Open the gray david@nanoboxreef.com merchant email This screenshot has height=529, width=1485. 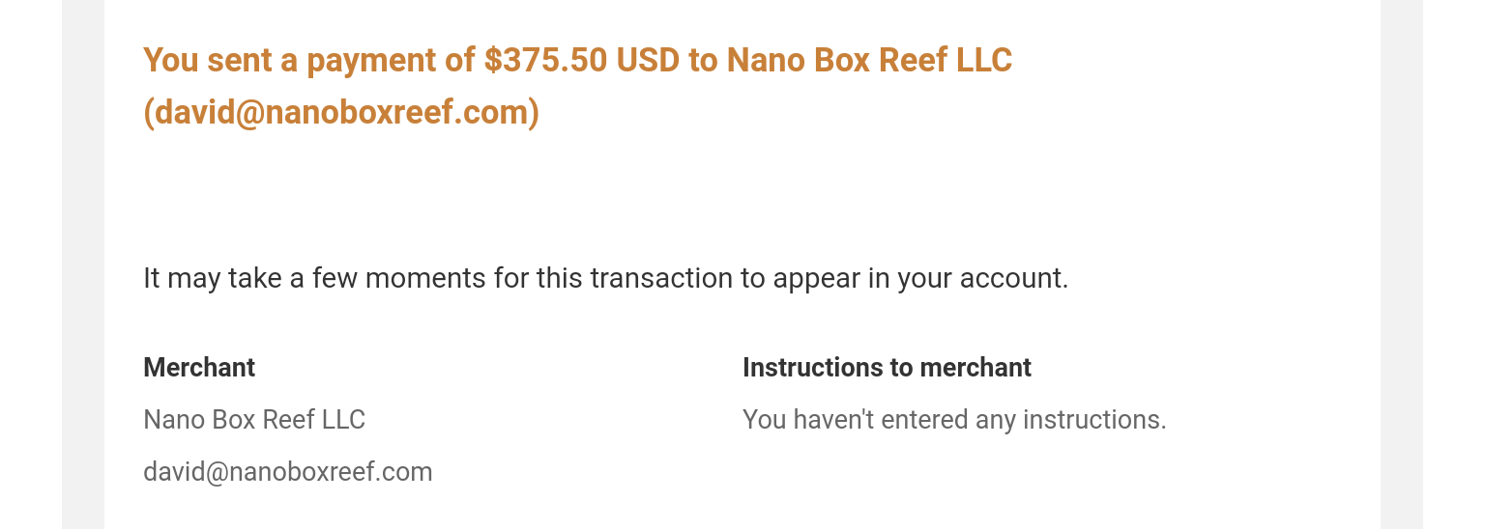tap(288, 471)
